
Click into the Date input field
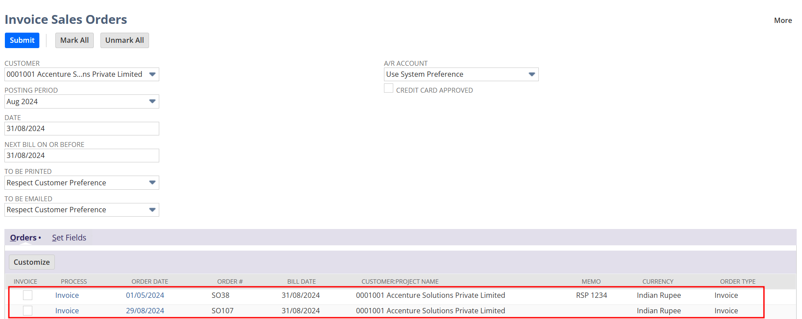[x=82, y=129]
